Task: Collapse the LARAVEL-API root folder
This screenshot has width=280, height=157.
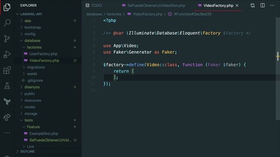Action: click(31, 14)
